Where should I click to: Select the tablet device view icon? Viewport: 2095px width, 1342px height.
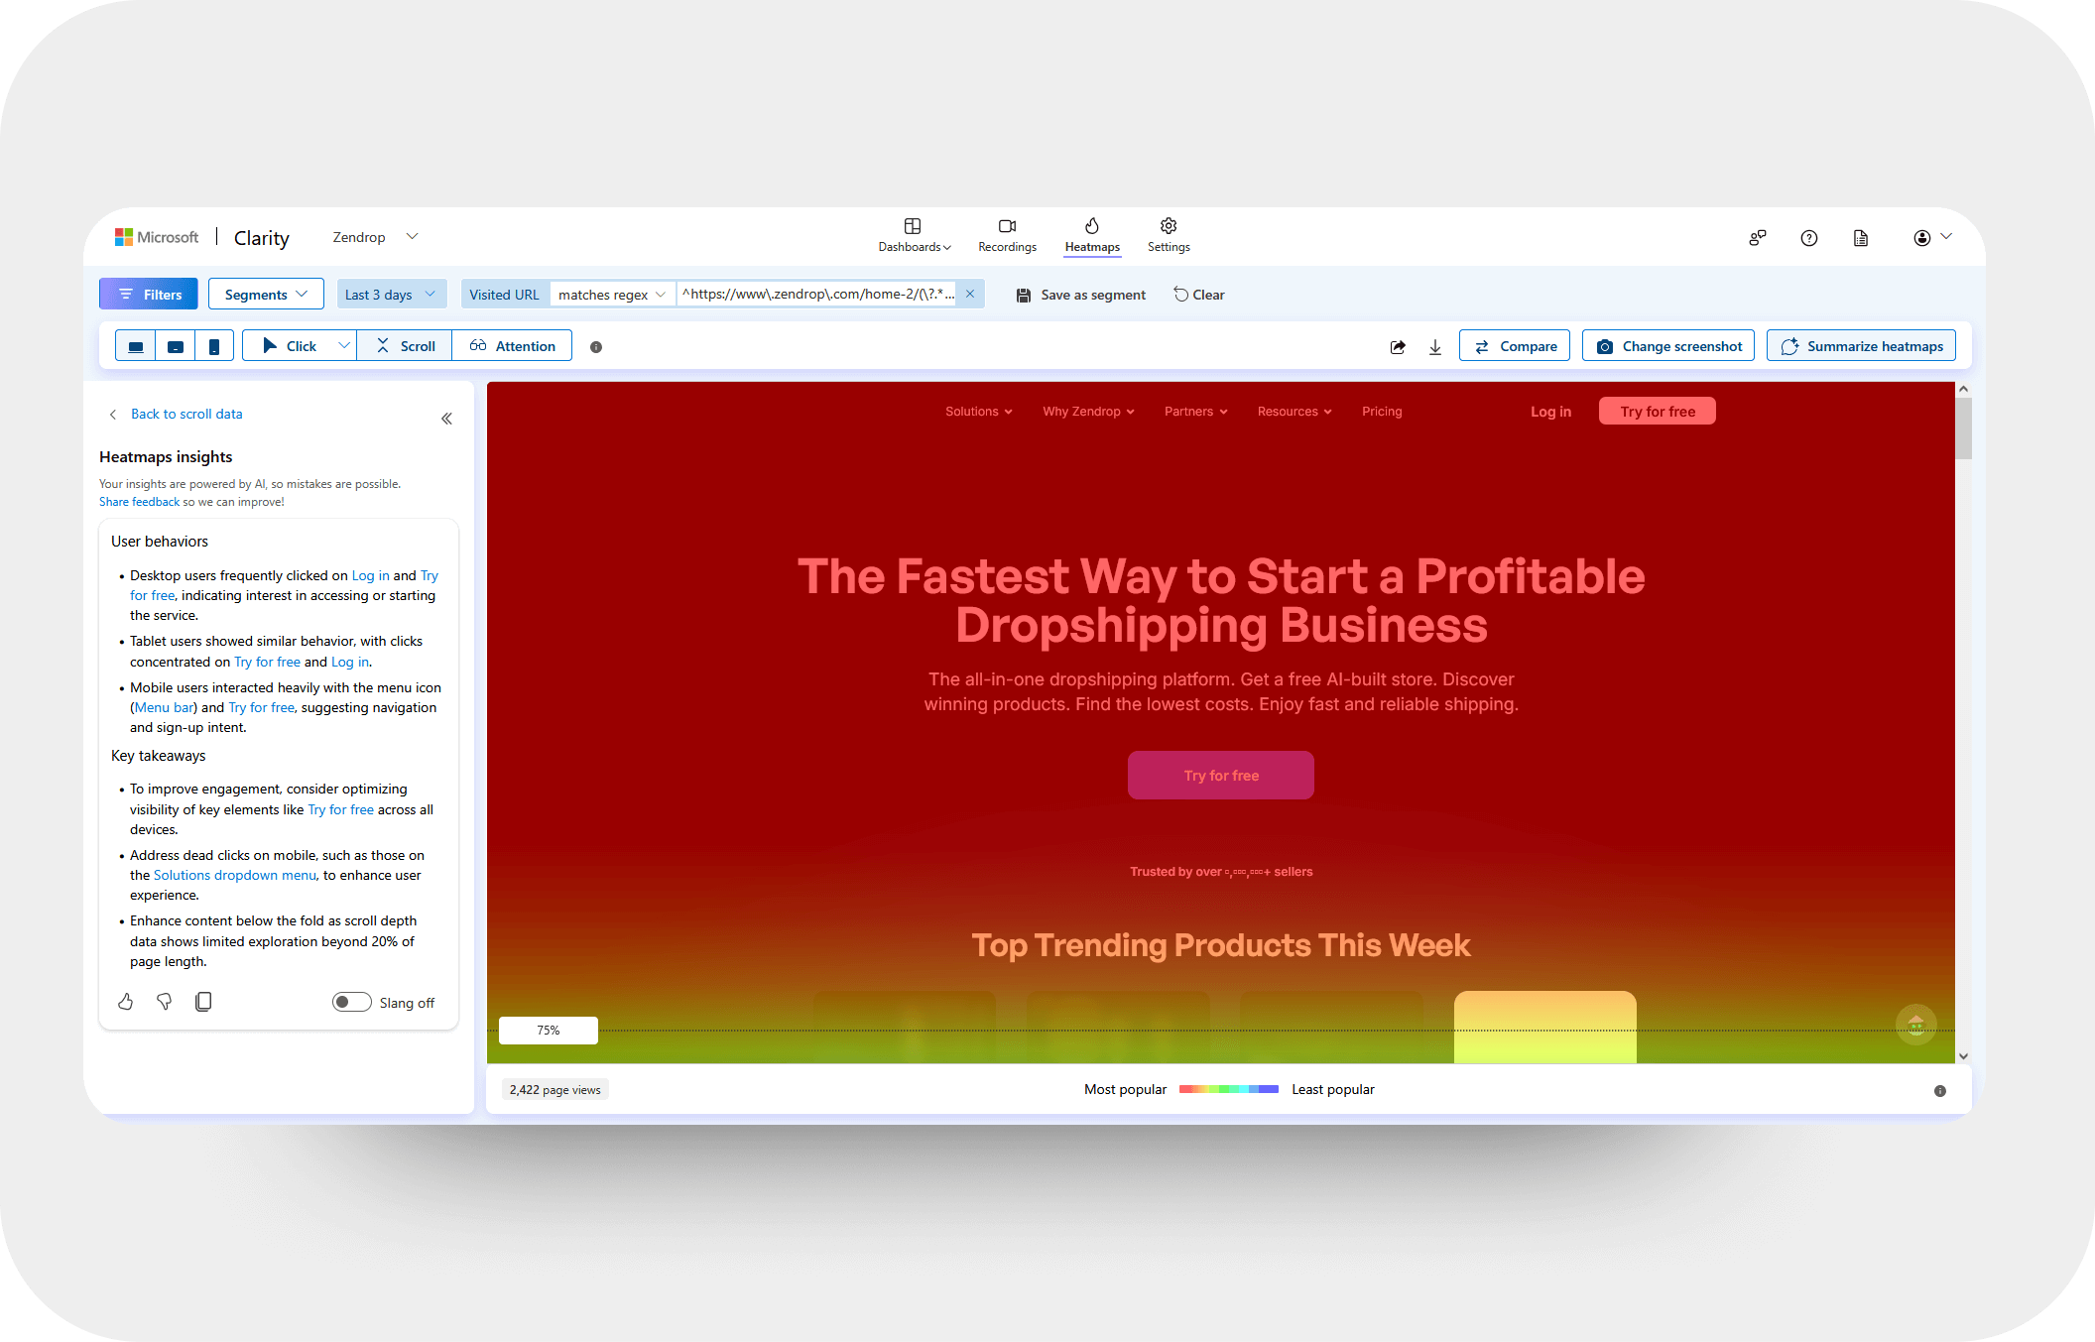176,346
